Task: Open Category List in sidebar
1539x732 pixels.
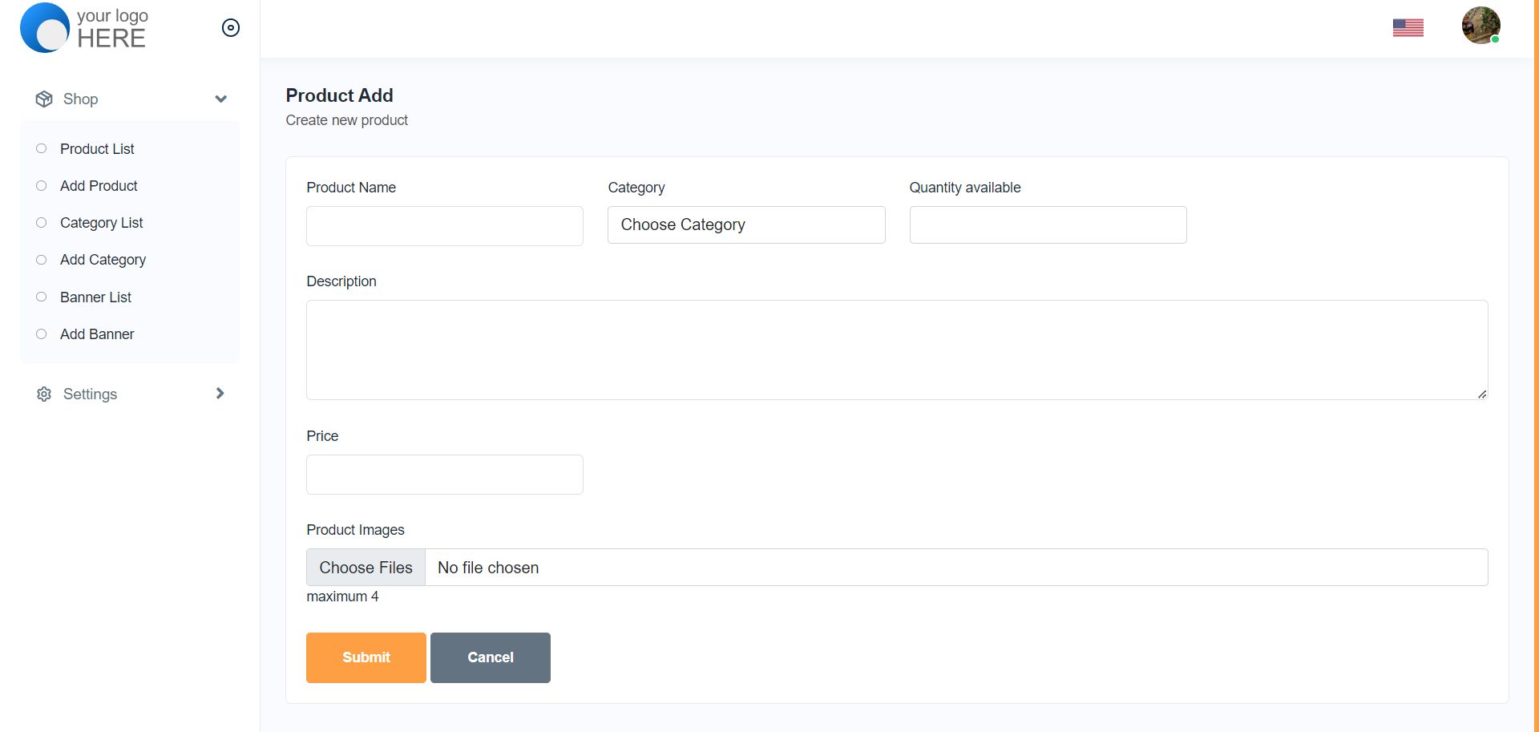Action: point(101,223)
